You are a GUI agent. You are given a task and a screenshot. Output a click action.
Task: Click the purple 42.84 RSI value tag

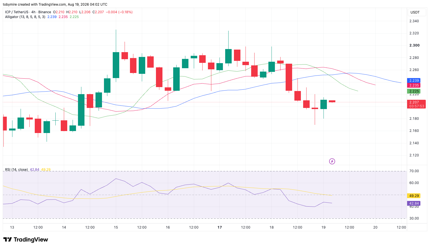pos(413,203)
